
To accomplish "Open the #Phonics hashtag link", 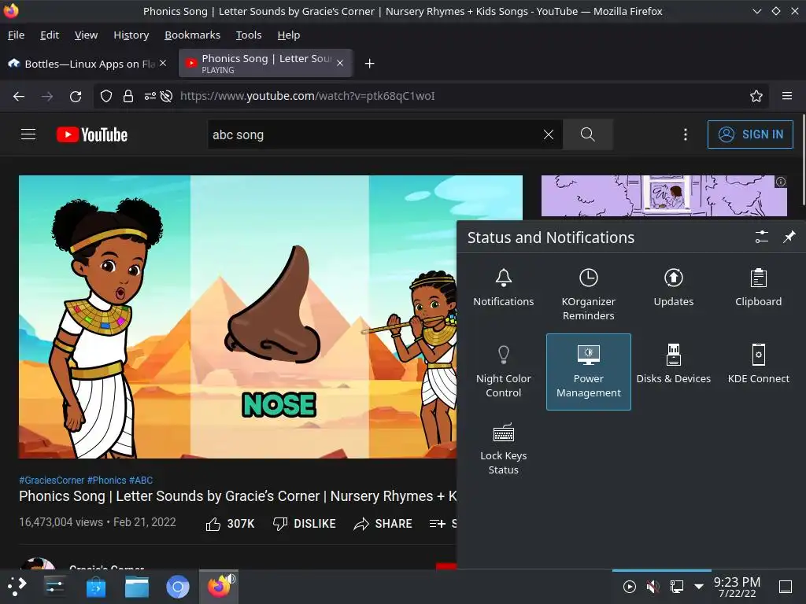I will click(106, 481).
